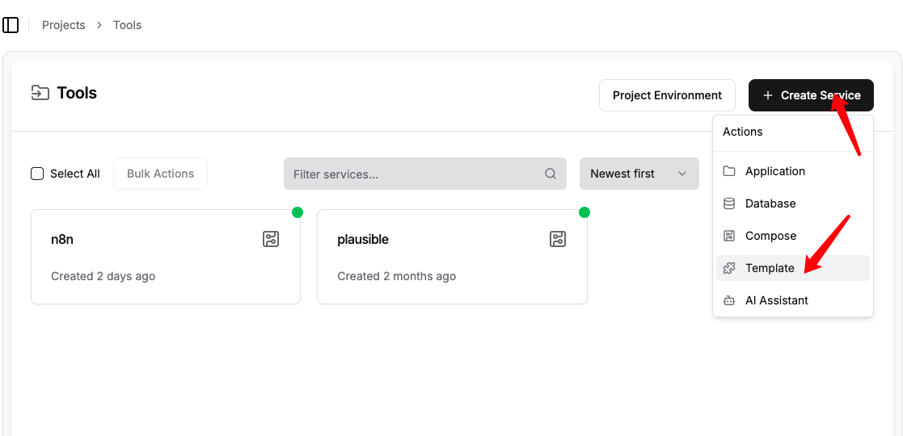Go to Projects breadcrumb link
This screenshot has height=436, width=903.
pyautogui.click(x=63, y=25)
